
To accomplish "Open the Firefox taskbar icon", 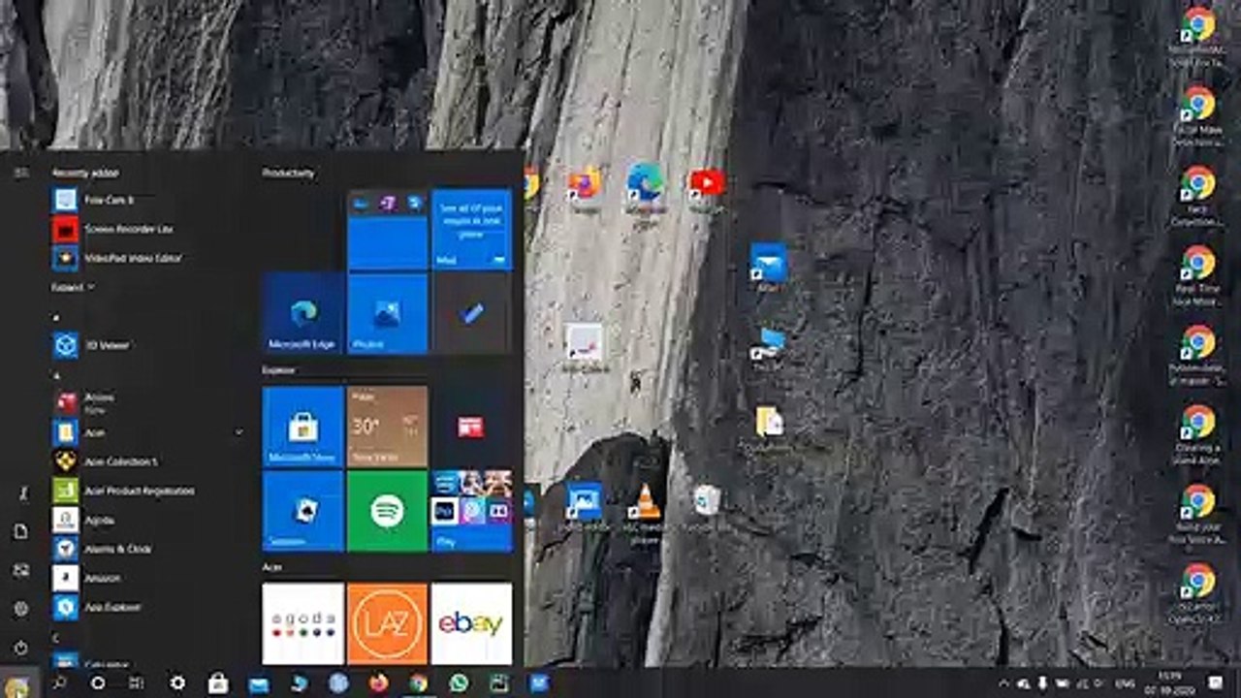I will [378, 683].
